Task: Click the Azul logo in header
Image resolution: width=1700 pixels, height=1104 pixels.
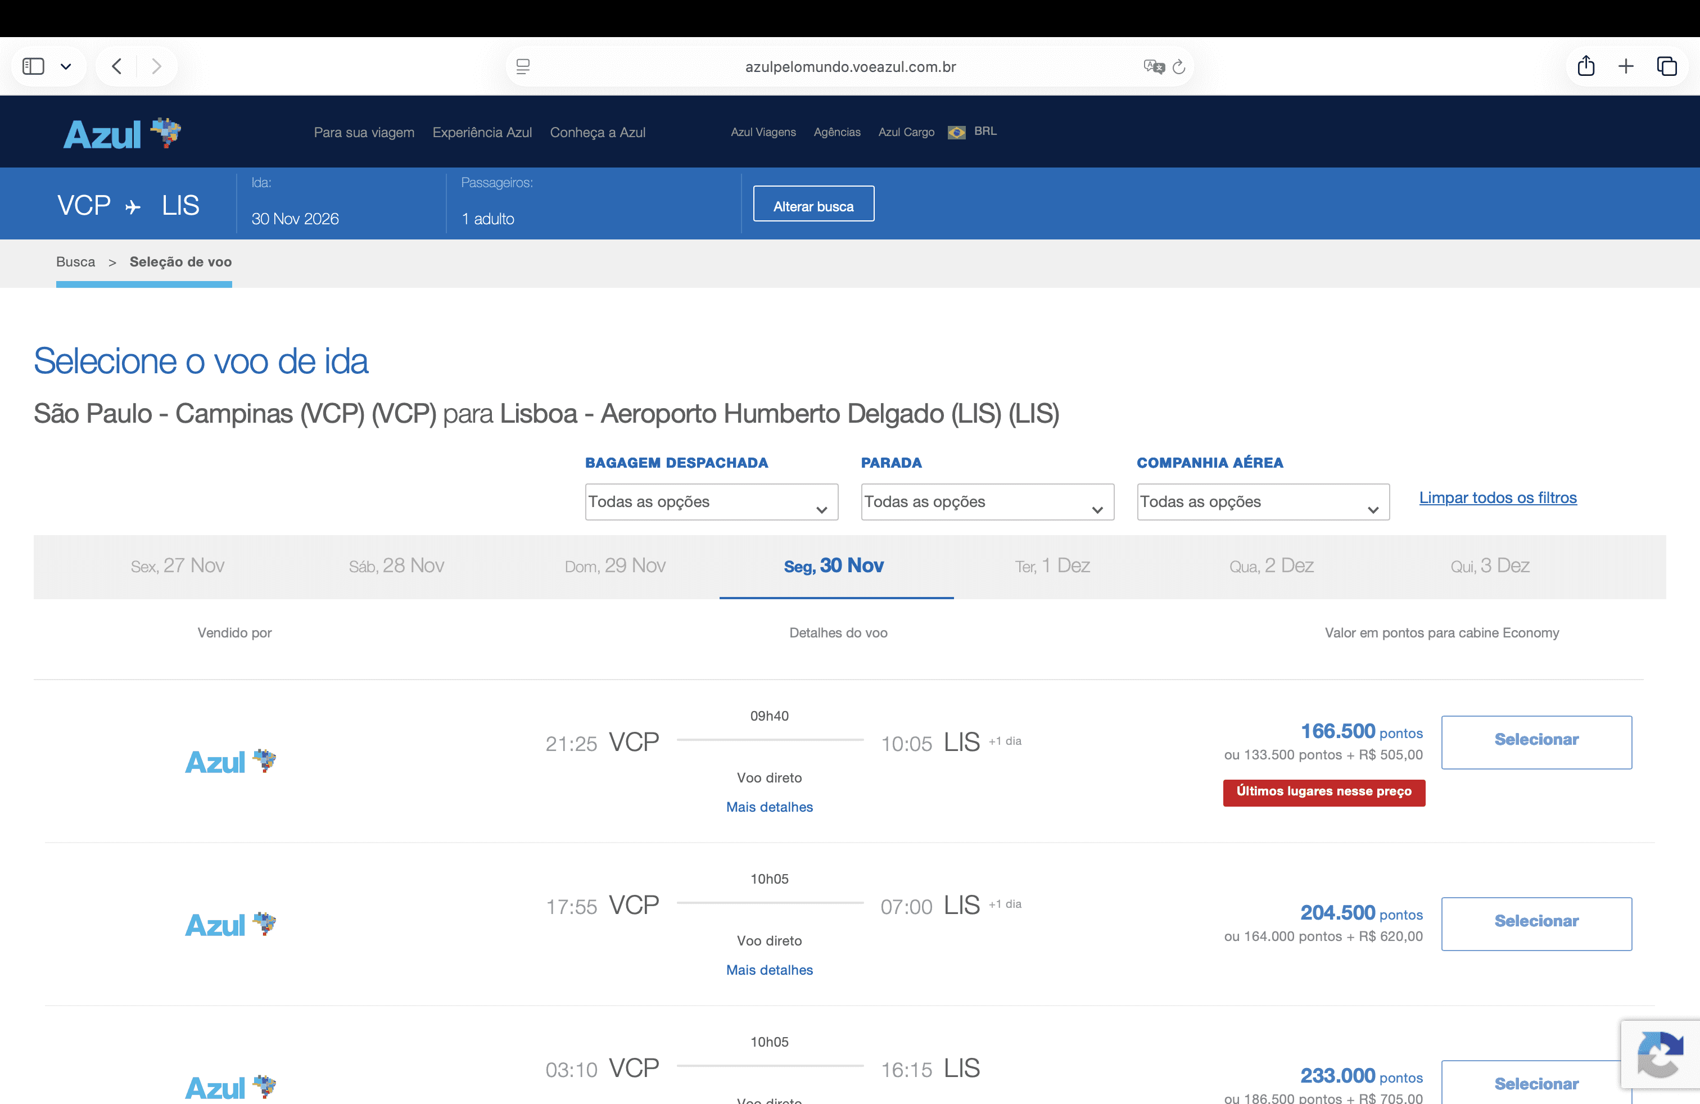Action: click(122, 133)
